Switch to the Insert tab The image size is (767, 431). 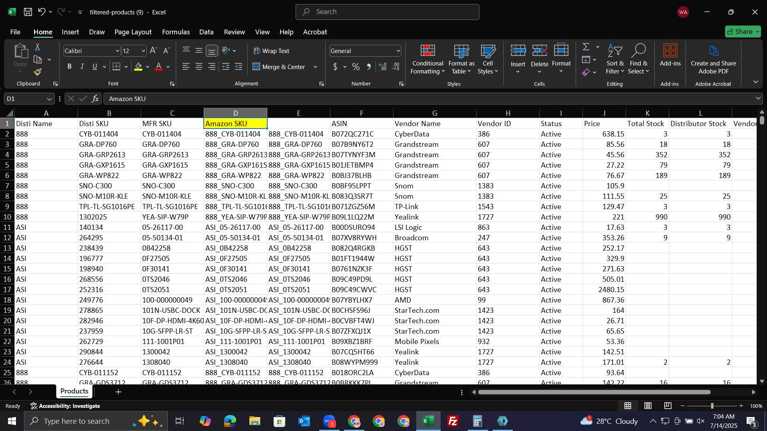[x=70, y=32]
